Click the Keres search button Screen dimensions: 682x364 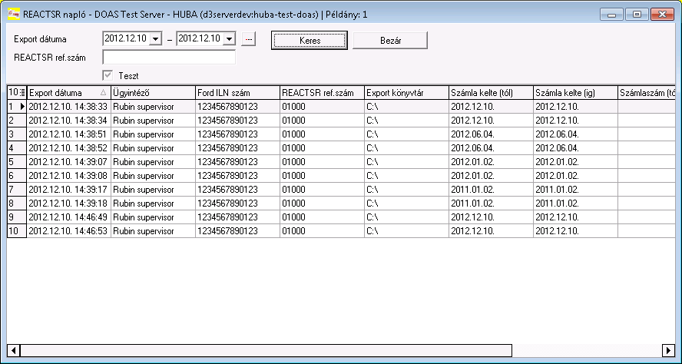tap(310, 41)
